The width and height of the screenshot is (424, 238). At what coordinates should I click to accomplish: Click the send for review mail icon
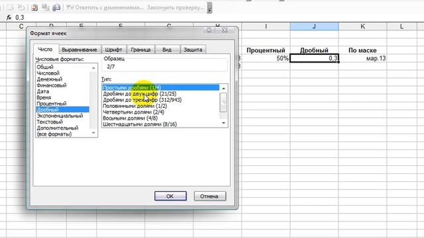pos(56,7)
